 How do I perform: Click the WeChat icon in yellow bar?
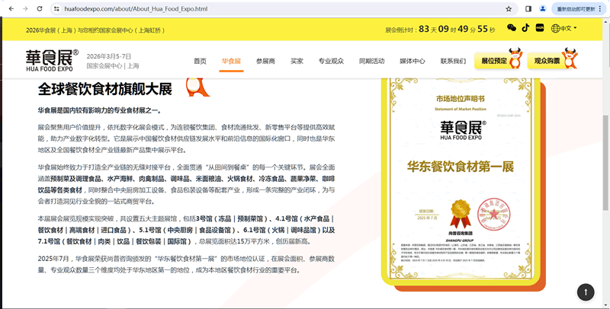tap(511, 29)
